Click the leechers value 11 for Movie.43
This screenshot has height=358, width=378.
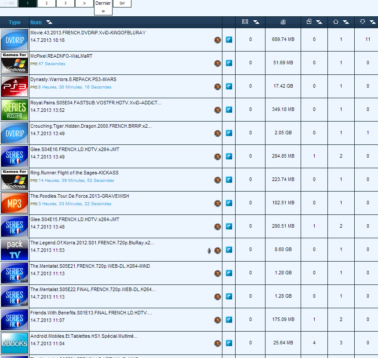[x=367, y=39]
